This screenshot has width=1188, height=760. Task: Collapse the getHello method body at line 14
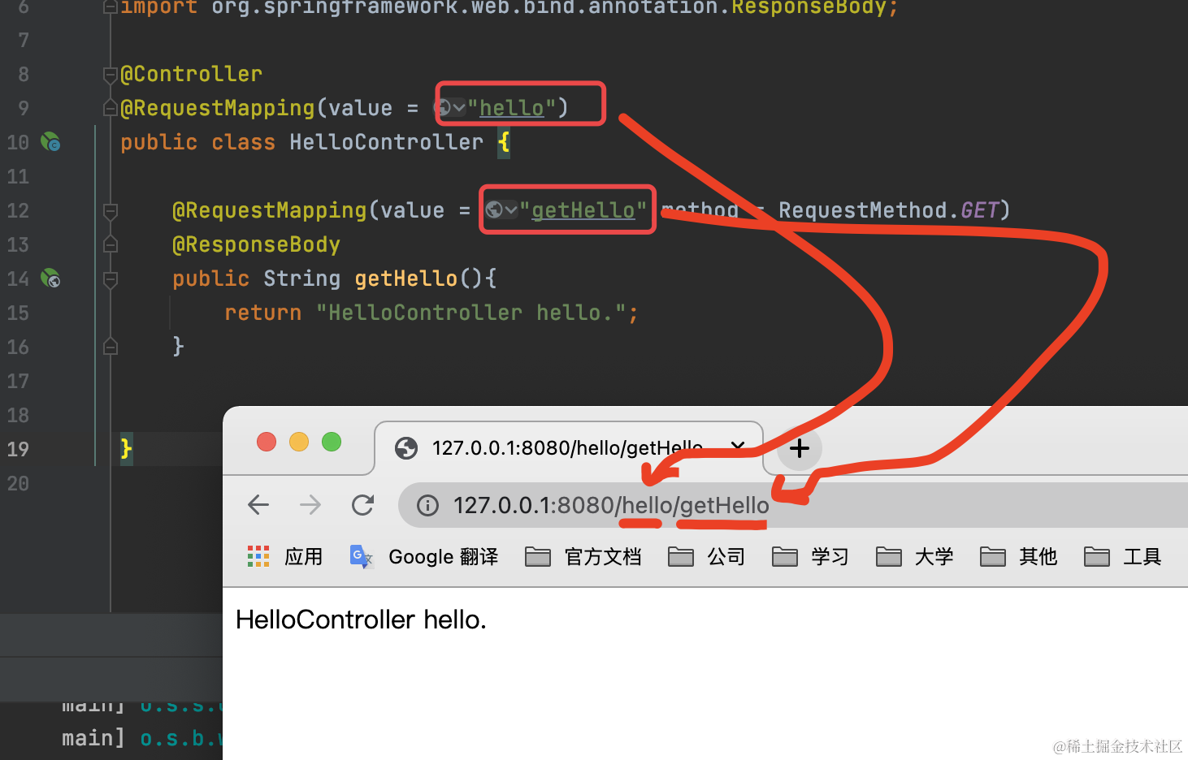(x=111, y=279)
